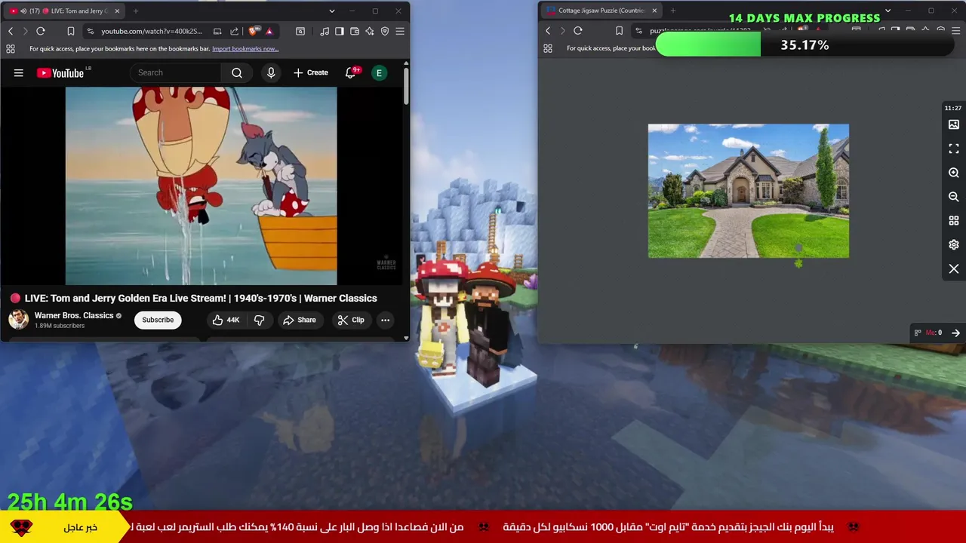The image size is (966, 543).
Task: Click the install app icon in the YouTube address bar
Action: [x=217, y=31]
